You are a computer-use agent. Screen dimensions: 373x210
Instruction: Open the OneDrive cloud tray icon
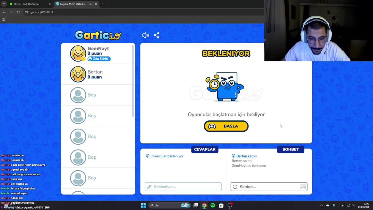[x=328, y=205]
